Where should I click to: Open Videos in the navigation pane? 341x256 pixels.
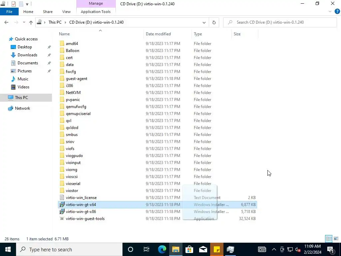pyautogui.click(x=23, y=87)
